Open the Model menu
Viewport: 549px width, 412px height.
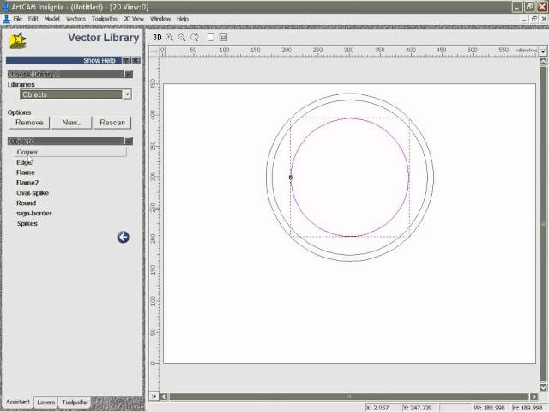coord(51,19)
